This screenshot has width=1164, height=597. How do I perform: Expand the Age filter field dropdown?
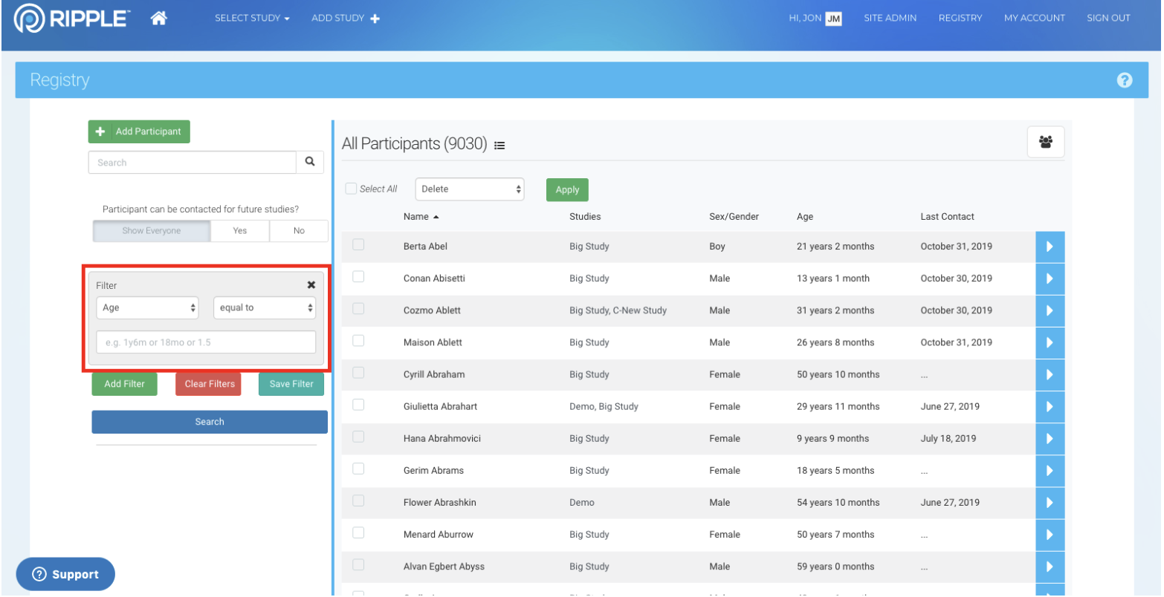tap(147, 307)
